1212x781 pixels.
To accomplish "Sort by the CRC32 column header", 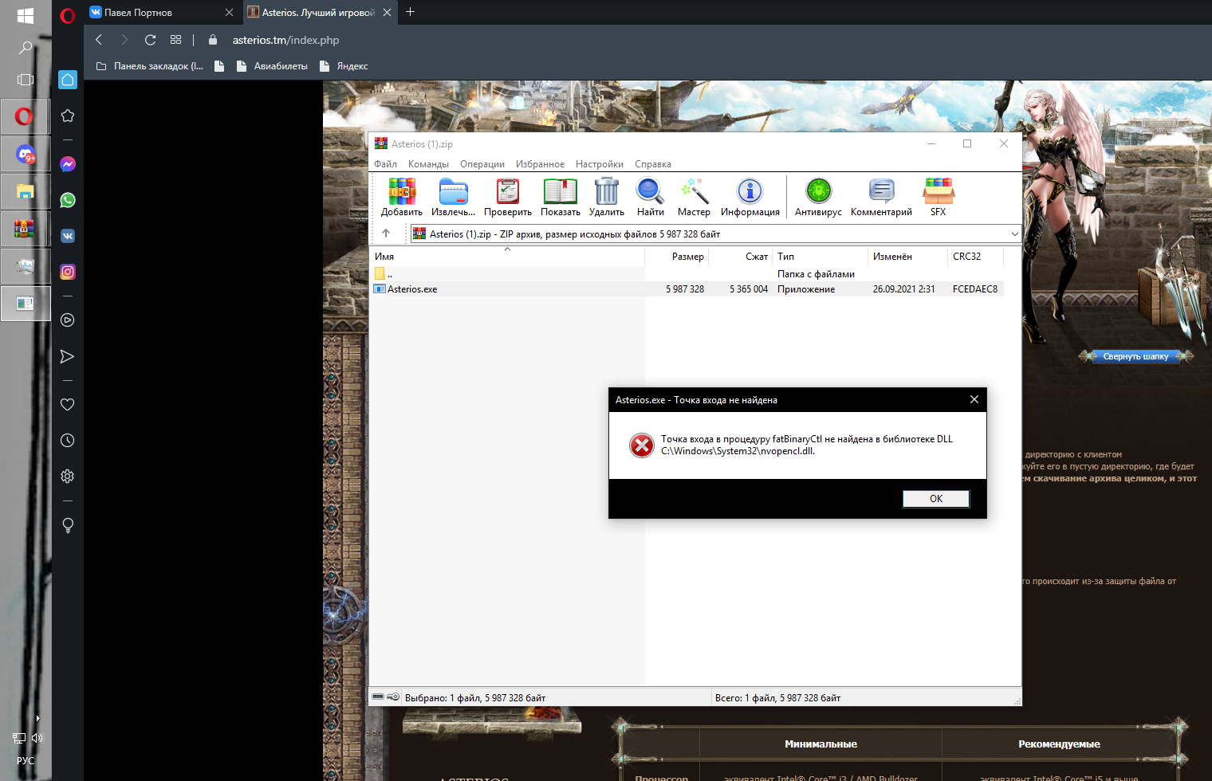I will coord(975,257).
